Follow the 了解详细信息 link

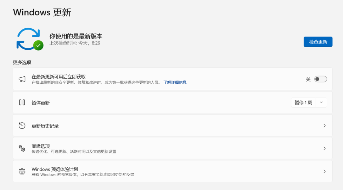[175, 82]
